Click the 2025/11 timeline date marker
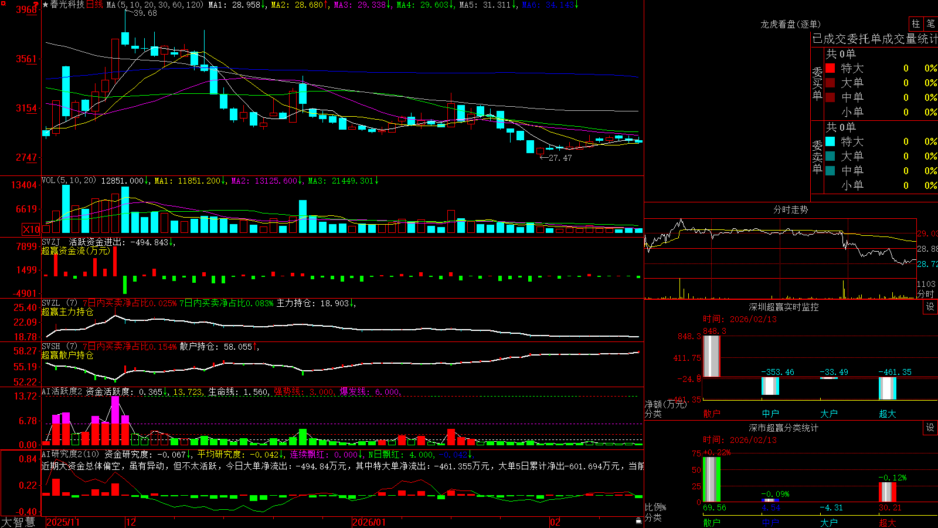The width and height of the screenshot is (938, 528). (63, 522)
